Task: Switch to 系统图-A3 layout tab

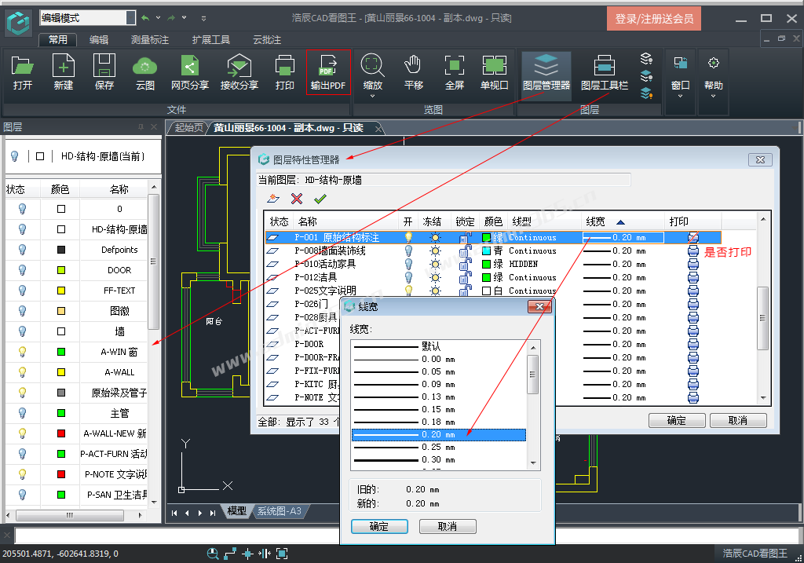Action: (280, 511)
